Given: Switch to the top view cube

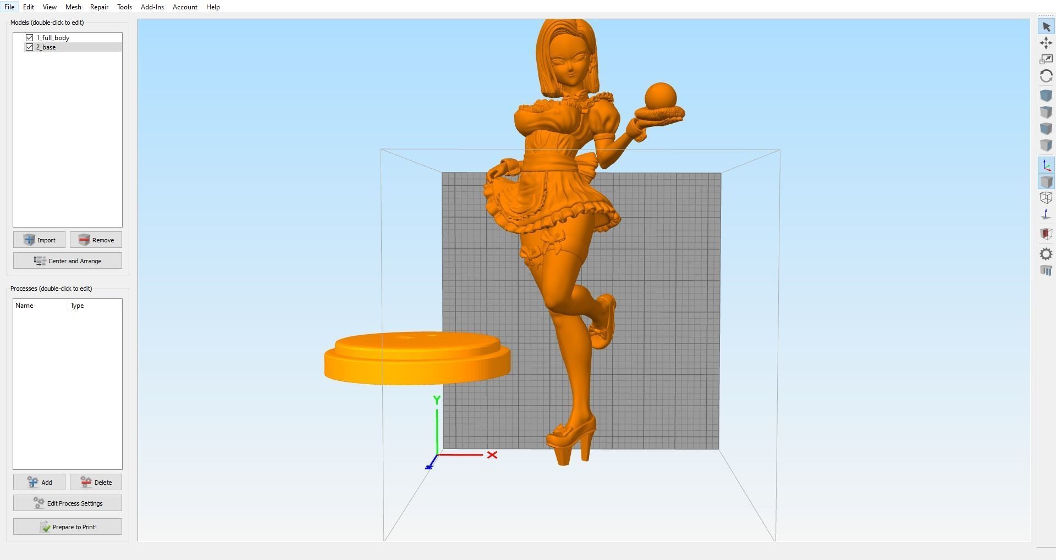Looking at the screenshot, I should (1046, 112).
